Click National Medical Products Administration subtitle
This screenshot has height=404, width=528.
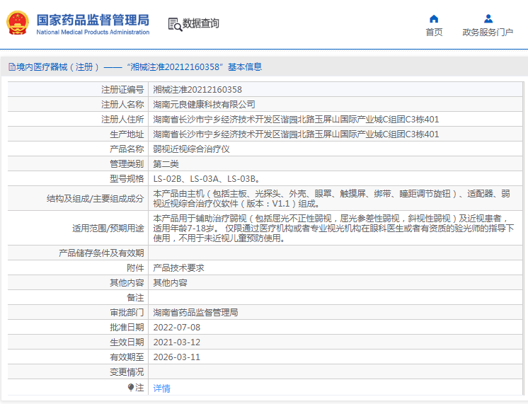(93, 32)
